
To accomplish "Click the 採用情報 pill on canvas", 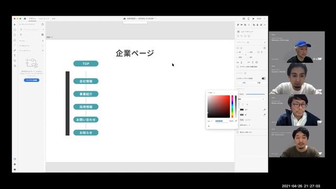I will tap(86, 107).
